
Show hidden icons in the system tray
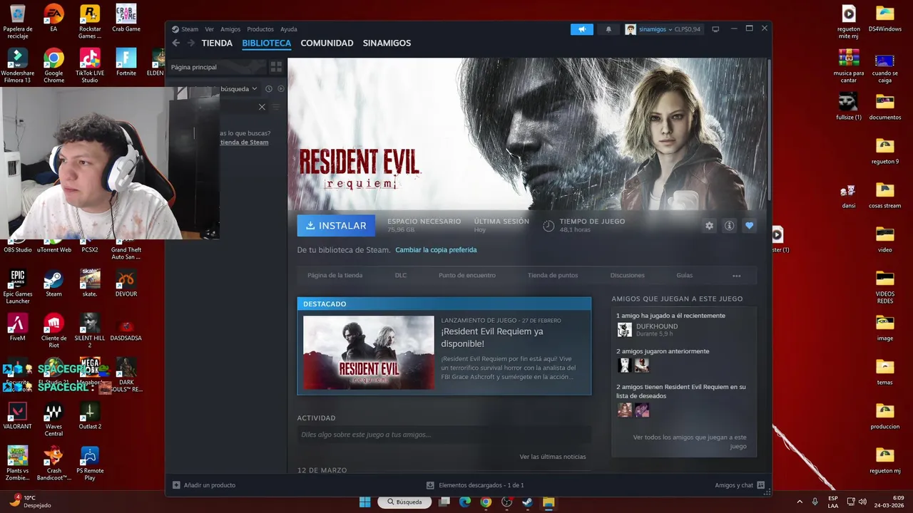pyautogui.click(x=800, y=502)
